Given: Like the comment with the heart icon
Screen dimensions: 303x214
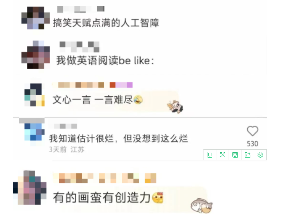Looking at the screenshot, I should coord(252,131).
